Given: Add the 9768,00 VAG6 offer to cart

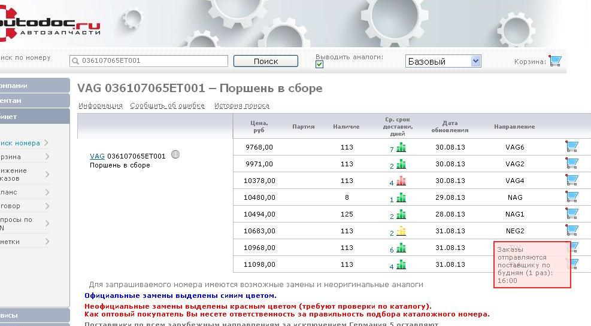Looking at the screenshot, I should (571, 147).
